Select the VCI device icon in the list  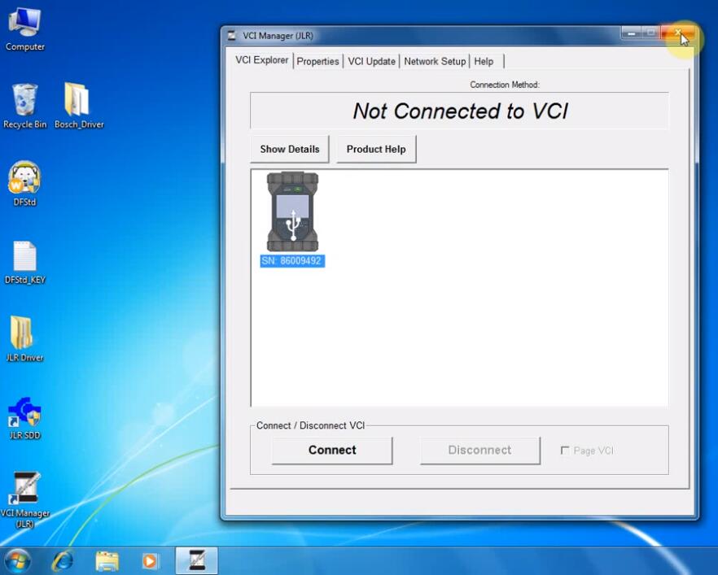pyautogui.click(x=292, y=211)
